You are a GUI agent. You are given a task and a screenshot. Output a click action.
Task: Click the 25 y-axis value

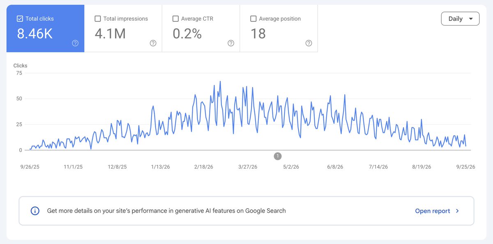19,124
